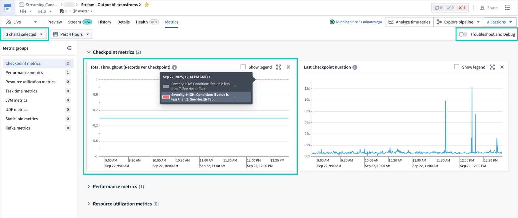Expand Last Checkpoint Duration chart to fullscreen
The image size is (518, 218).
pos(492,67)
